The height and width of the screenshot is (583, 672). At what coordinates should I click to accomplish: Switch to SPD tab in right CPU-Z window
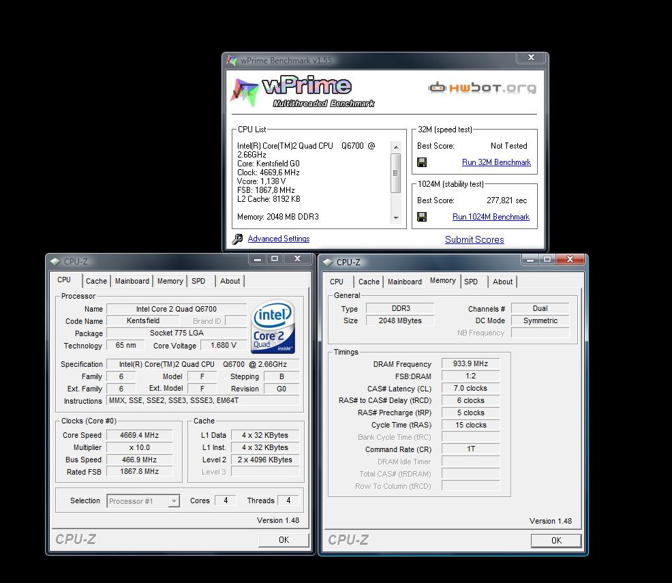click(471, 282)
